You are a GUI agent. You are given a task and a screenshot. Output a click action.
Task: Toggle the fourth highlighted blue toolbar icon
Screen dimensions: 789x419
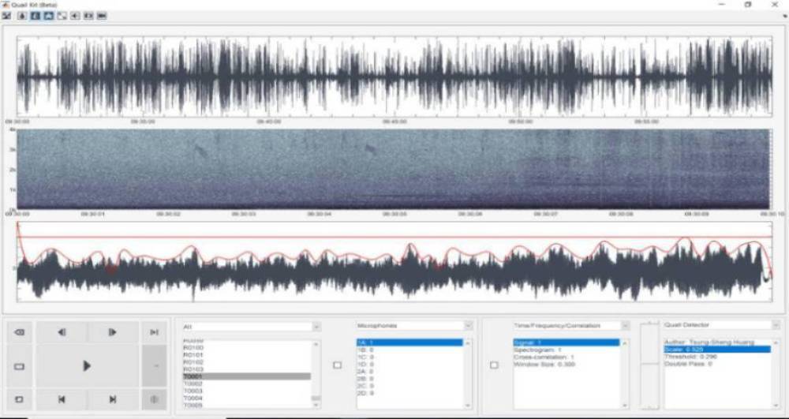pyautogui.click(x=48, y=16)
